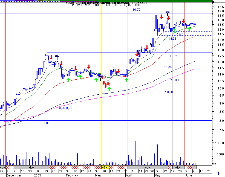Click the 17.5 value on the price scale
This screenshot has height=177, width=225.
point(221,7)
